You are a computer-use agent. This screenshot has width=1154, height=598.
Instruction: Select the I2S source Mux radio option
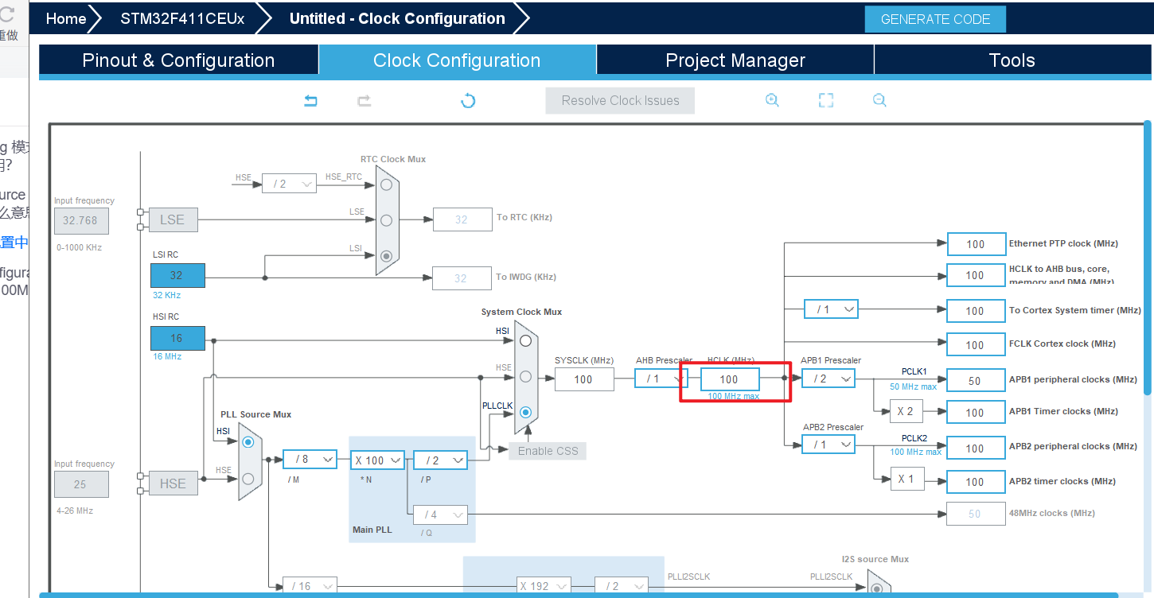(x=876, y=589)
